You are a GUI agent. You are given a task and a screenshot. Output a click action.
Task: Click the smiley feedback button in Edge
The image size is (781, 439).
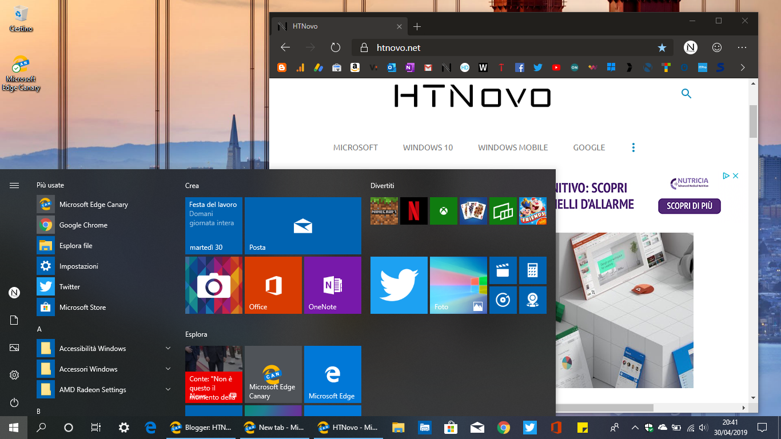pos(716,47)
